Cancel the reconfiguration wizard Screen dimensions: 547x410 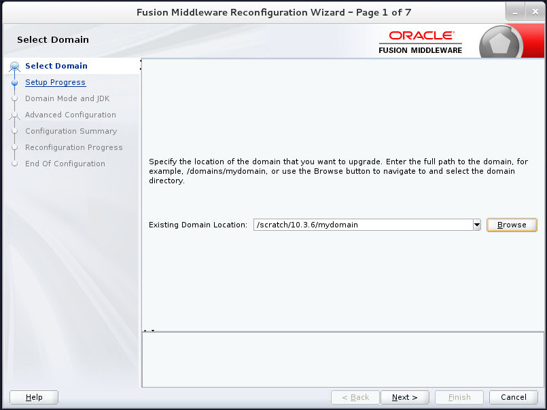click(x=514, y=397)
